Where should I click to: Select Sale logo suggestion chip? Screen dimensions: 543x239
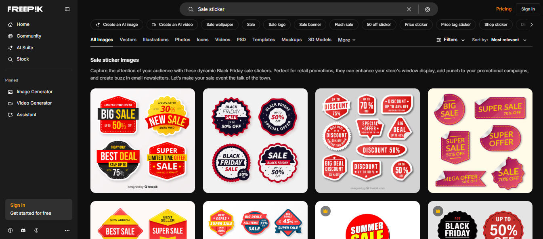point(277,25)
